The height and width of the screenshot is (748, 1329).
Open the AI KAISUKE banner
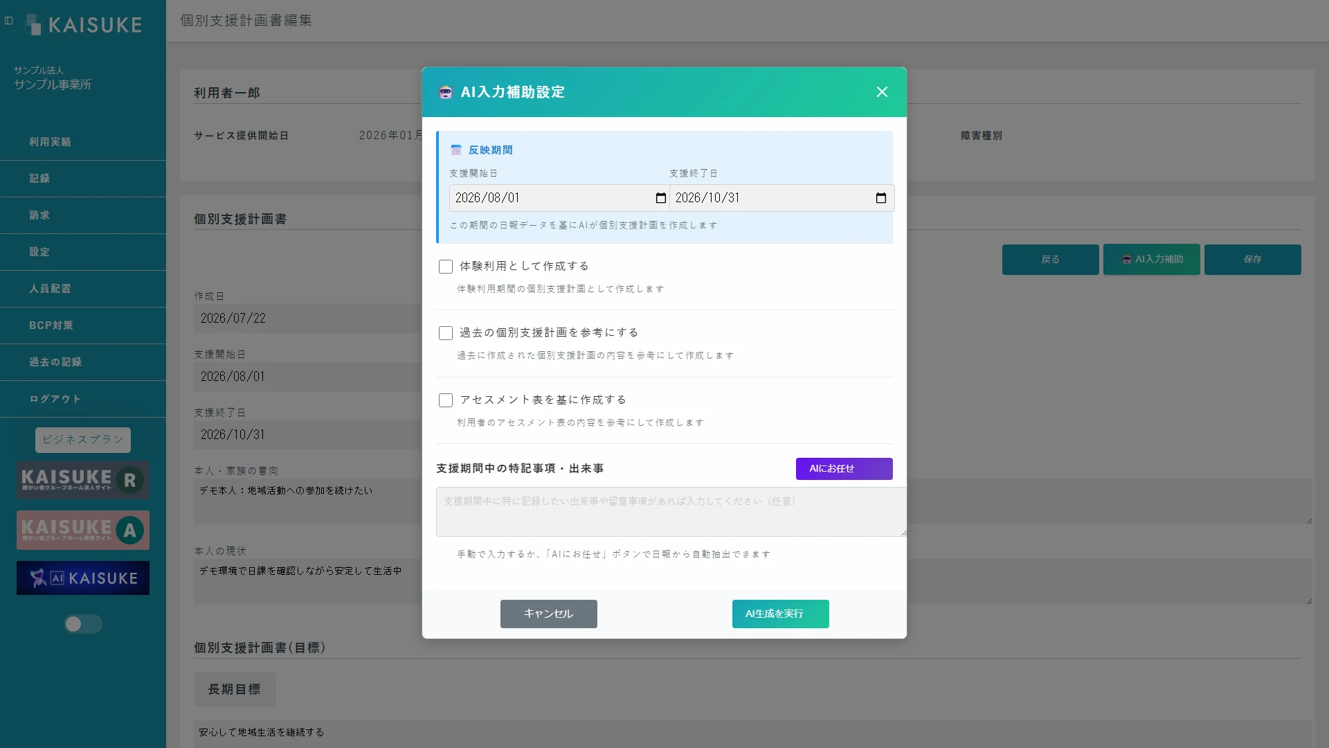(x=83, y=578)
